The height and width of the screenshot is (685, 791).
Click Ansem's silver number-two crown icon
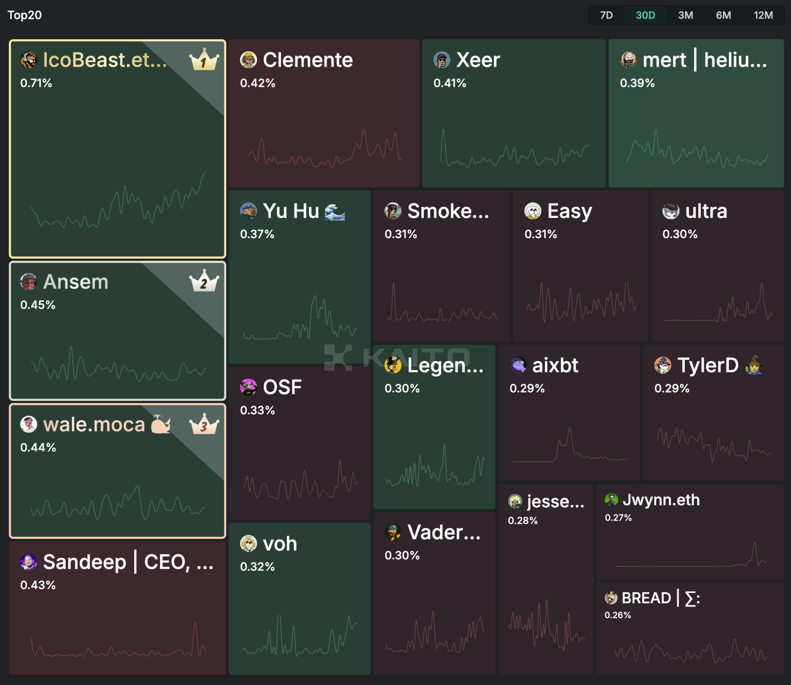click(204, 281)
